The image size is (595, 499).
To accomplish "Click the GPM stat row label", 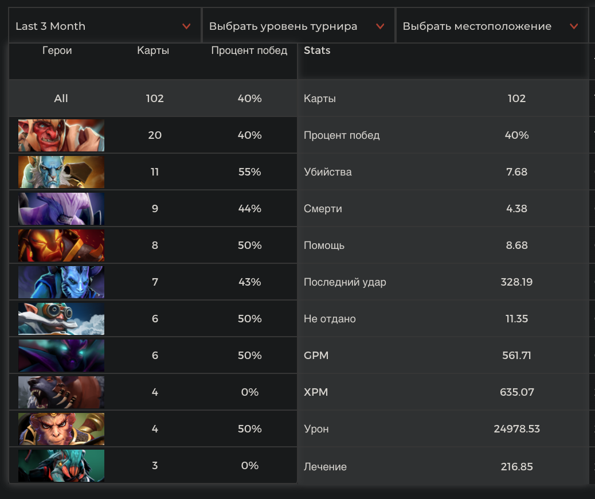I will click(316, 356).
